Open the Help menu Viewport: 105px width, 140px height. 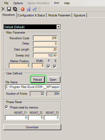[x=67, y=3]
